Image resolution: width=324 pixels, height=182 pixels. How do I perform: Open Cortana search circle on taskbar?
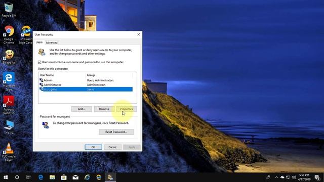coord(17,177)
